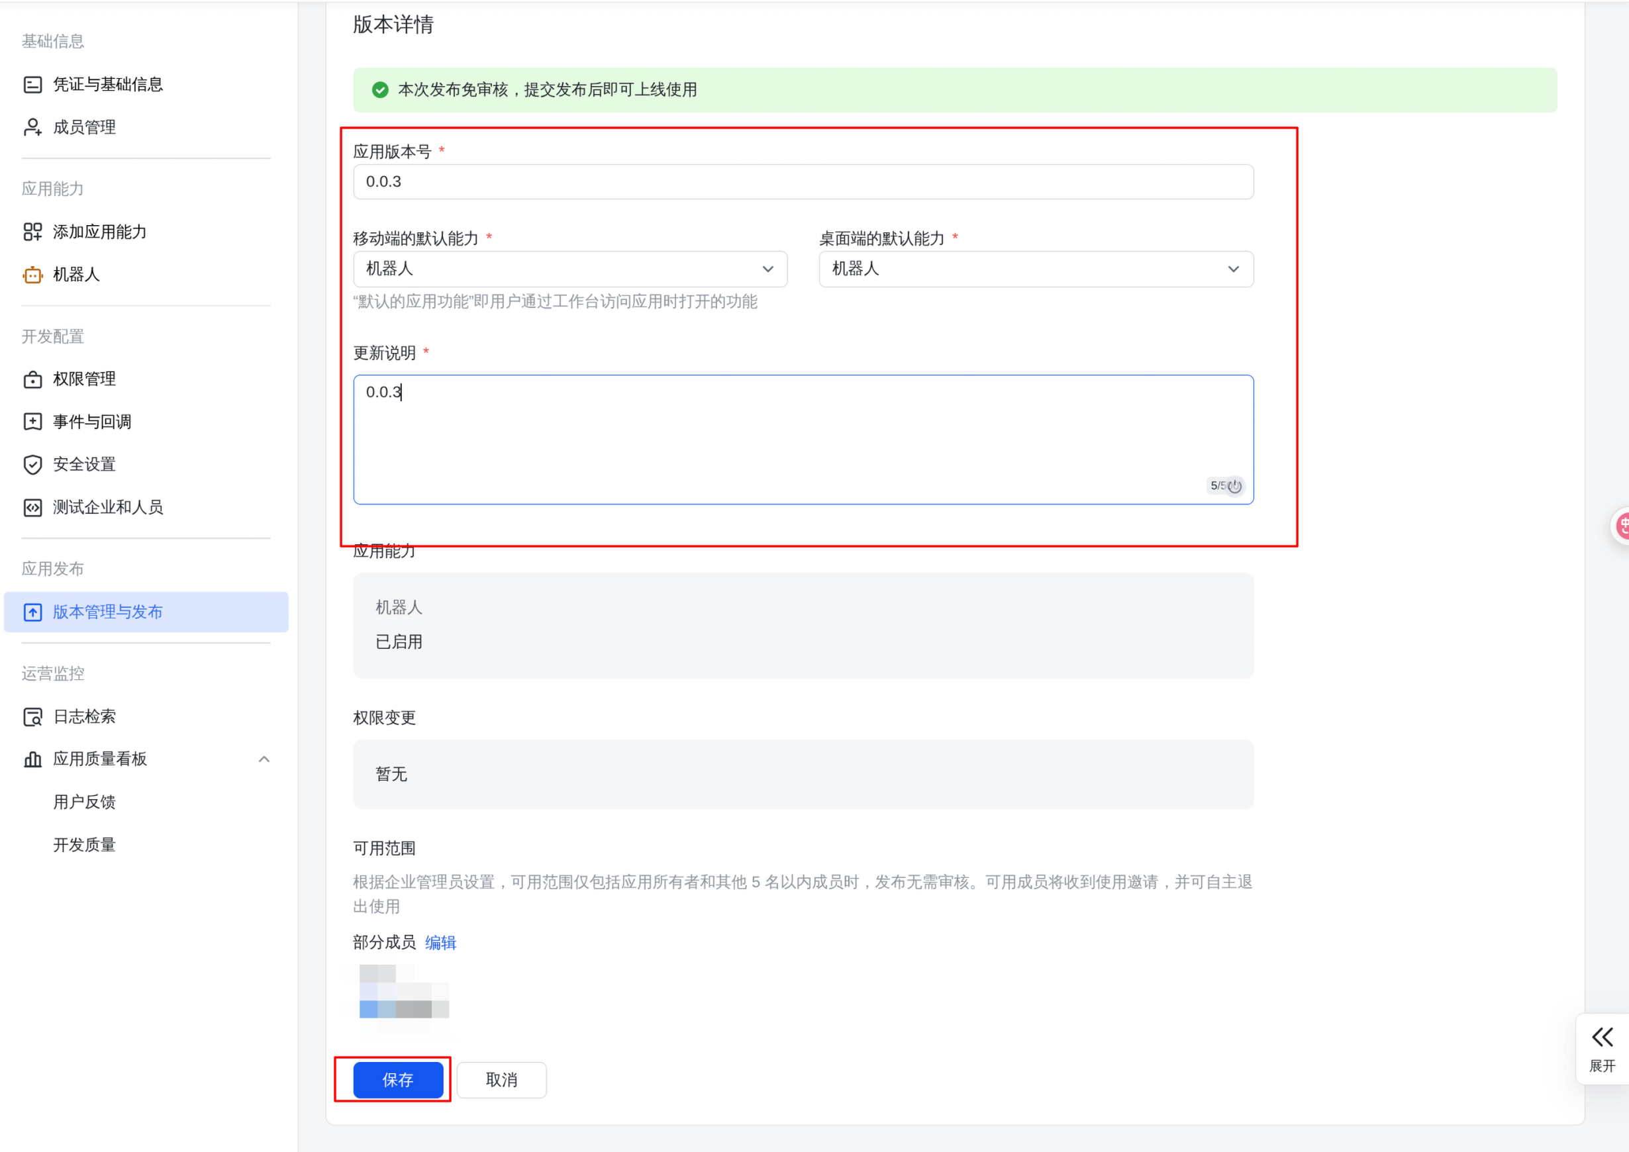Go to 用户反馈 submenu item

pos(85,802)
